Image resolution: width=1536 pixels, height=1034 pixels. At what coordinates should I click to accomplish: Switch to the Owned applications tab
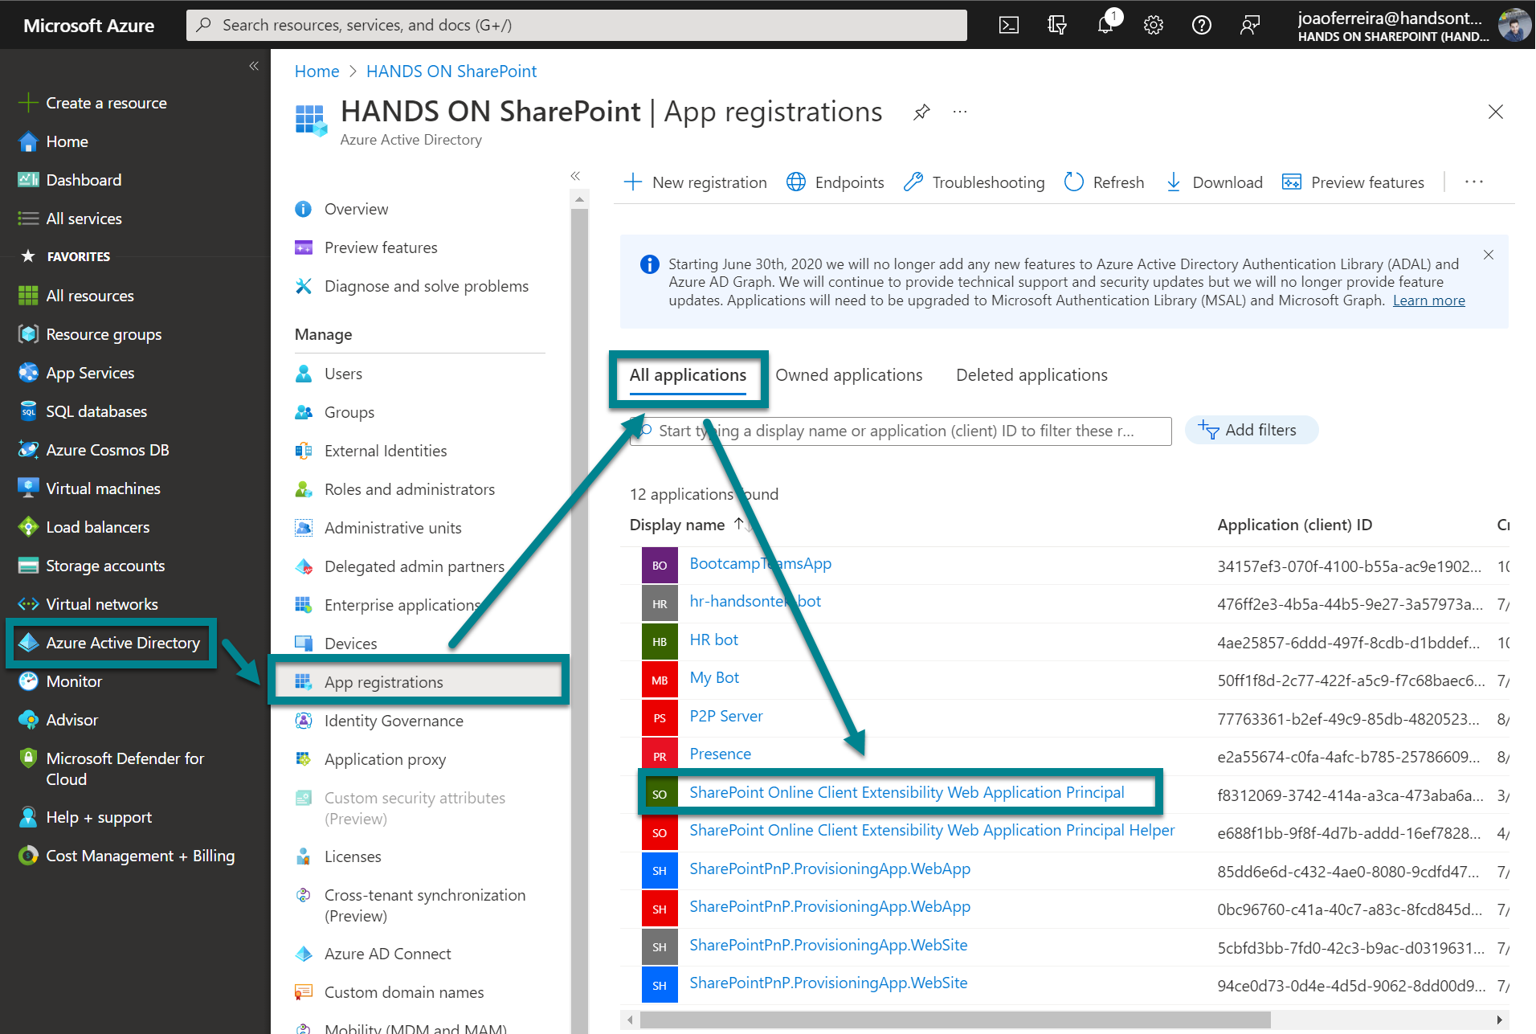click(848, 374)
